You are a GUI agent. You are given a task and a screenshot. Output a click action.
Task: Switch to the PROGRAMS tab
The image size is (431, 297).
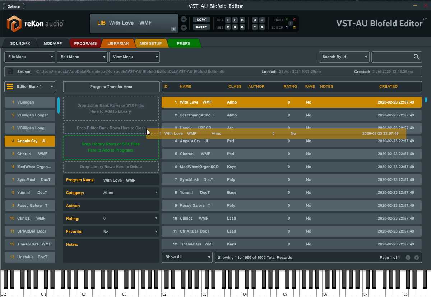coord(85,43)
